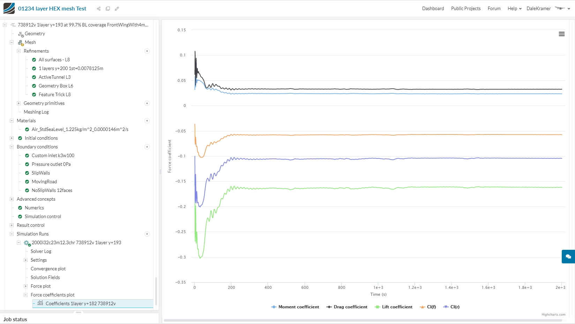Screen dimensions: 575x324
Task: Collapse the Boundary conditions node
Action: click(x=12, y=147)
